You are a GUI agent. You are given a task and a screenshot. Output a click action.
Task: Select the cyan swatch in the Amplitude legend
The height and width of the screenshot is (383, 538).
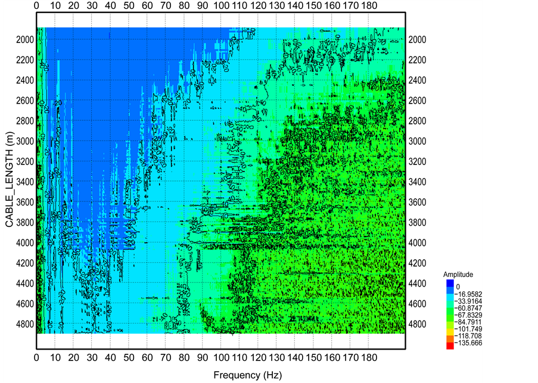click(x=450, y=298)
